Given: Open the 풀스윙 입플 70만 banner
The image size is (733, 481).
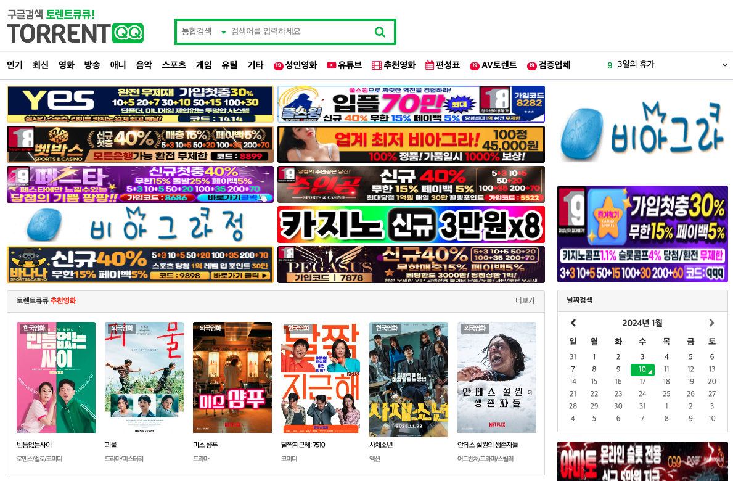Looking at the screenshot, I should 411,104.
